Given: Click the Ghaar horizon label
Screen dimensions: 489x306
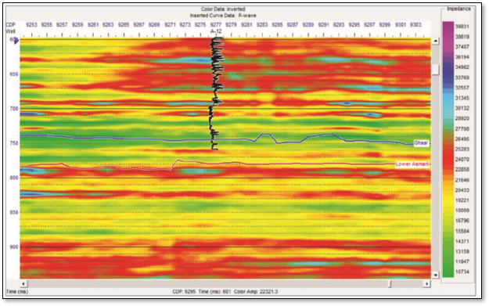Looking at the screenshot, I should [421, 143].
